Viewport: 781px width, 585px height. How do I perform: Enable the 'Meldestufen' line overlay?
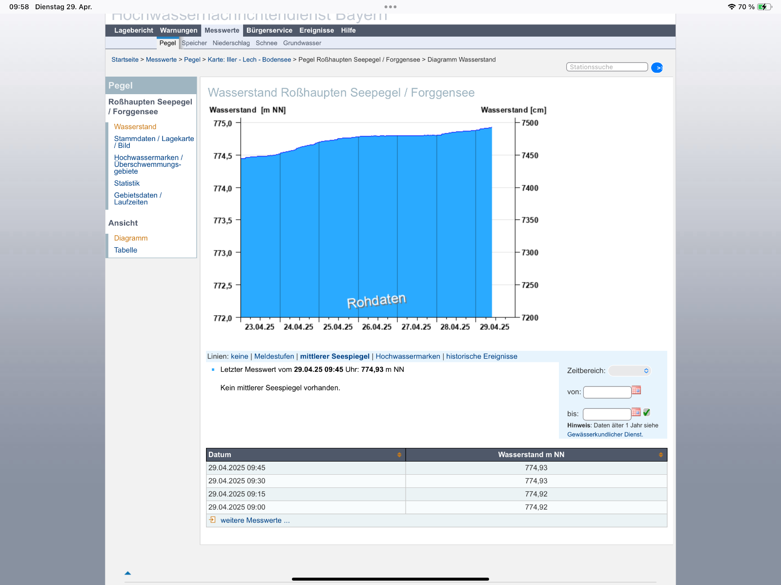274,357
